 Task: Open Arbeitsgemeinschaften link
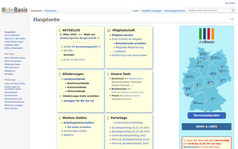click(79, 123)
